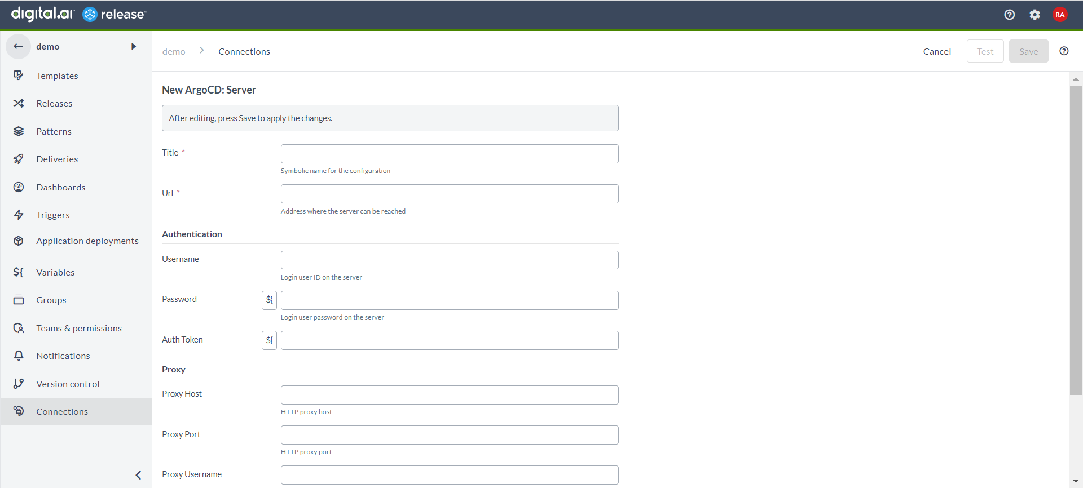Collapse the sidebar with the chevron

138,475
